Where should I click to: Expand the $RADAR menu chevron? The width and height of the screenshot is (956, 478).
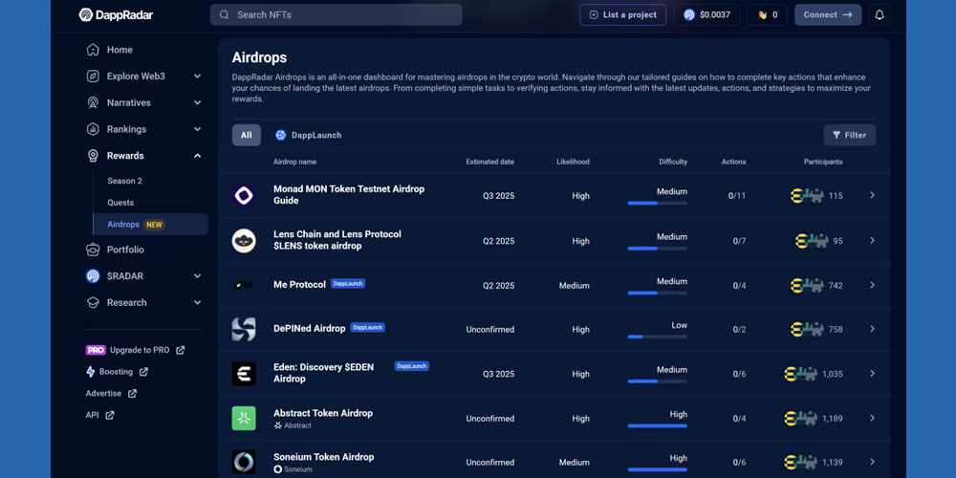(197, 276)
